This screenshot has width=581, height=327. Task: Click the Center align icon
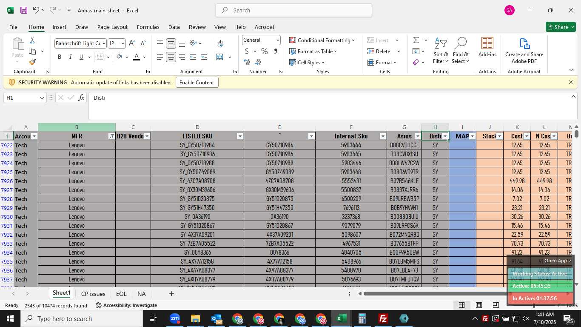point(171,57)
